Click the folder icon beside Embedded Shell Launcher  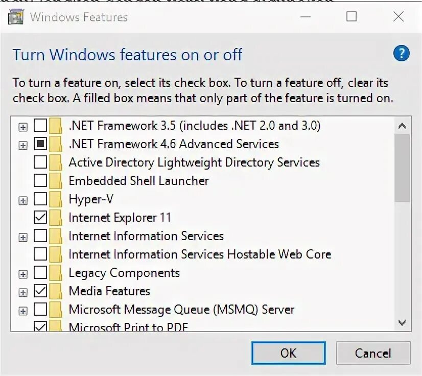[x=56, y=181]
